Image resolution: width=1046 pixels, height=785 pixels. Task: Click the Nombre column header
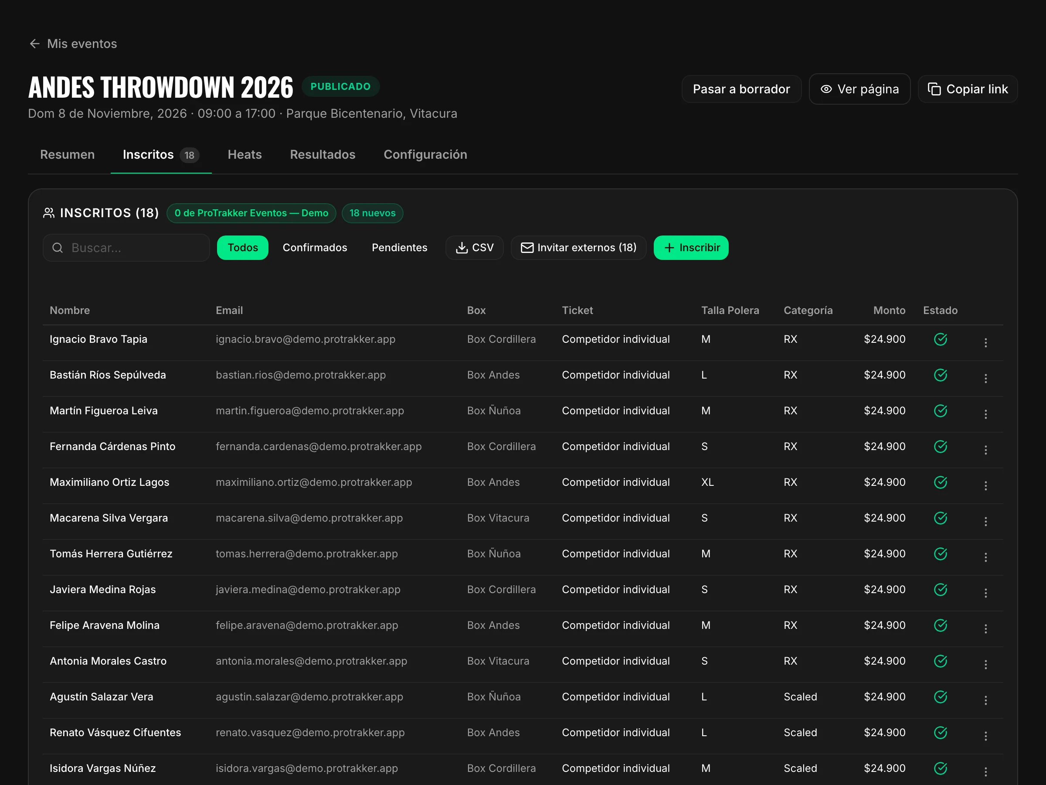(69, 311)
